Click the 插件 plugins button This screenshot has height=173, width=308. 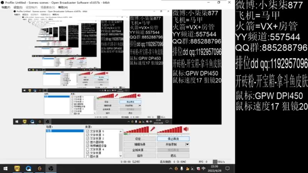coord(140,156)
